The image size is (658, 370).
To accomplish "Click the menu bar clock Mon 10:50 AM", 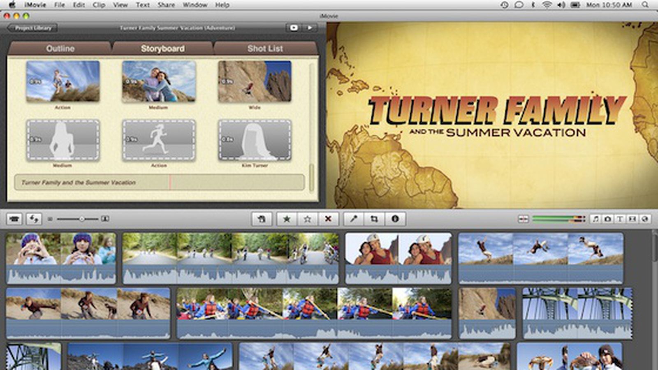I will point(609,5).
